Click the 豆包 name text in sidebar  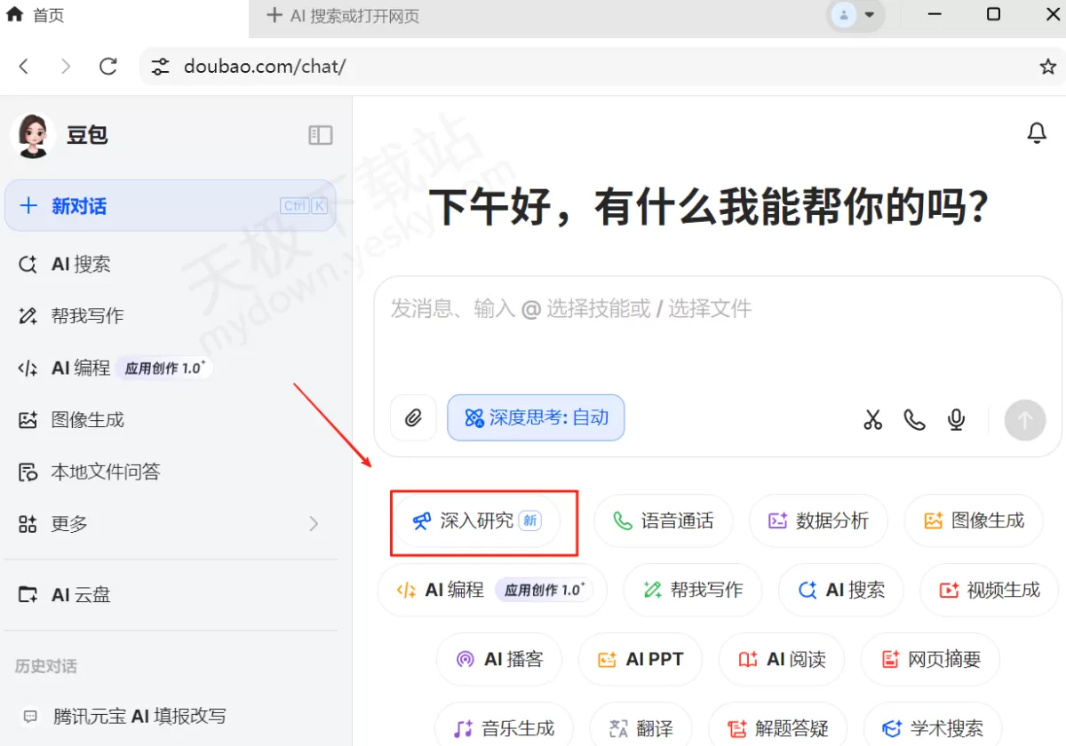87,136
